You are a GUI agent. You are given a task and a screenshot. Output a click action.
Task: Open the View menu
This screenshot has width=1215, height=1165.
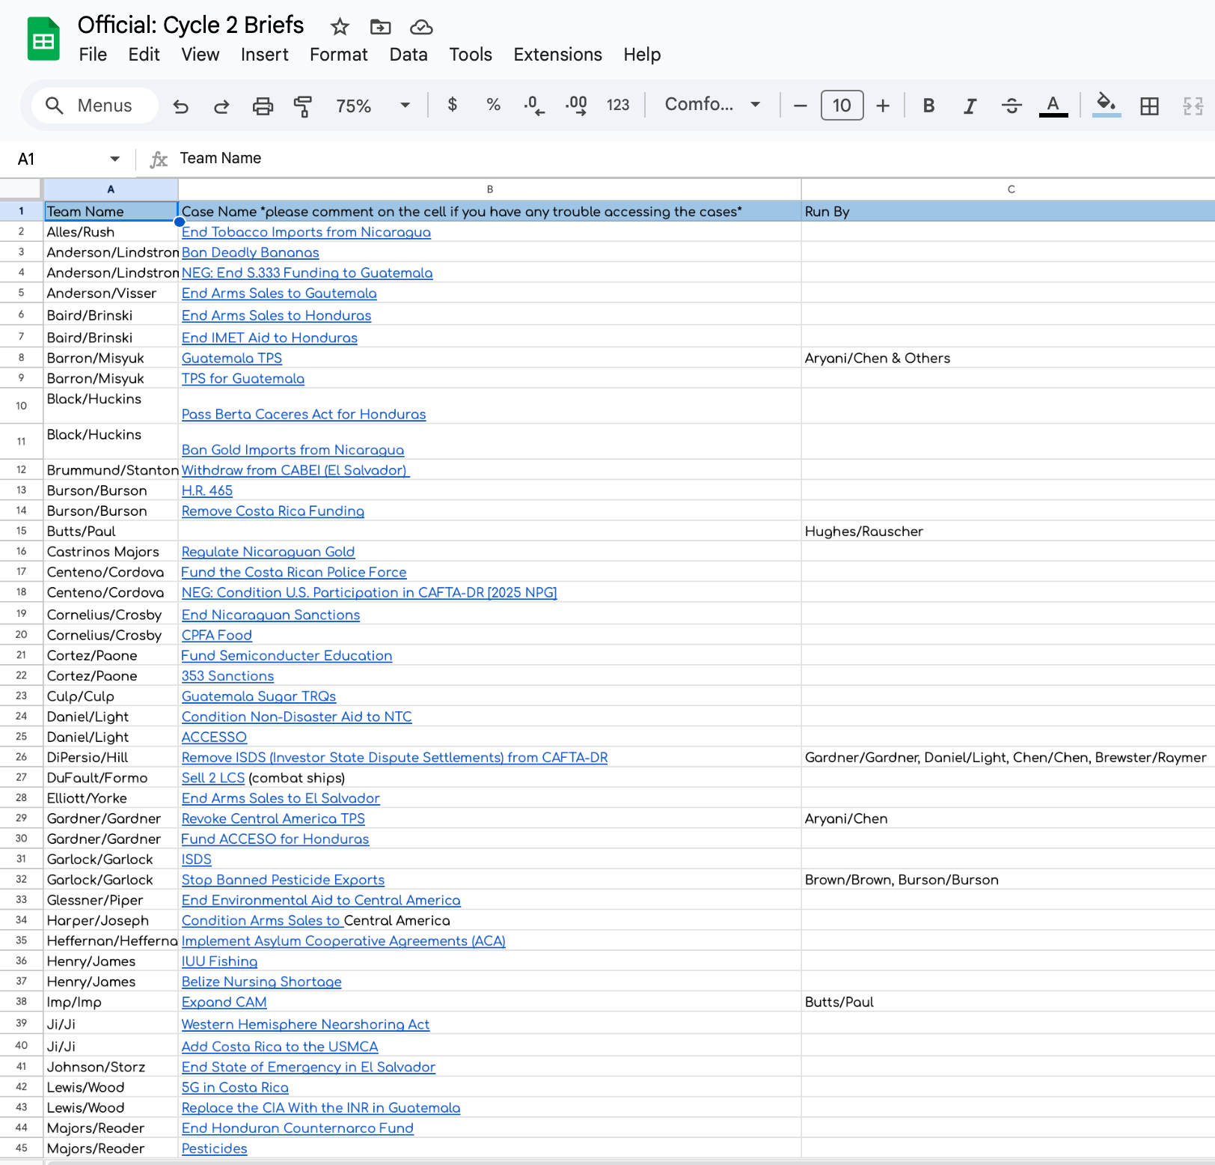click(x=201, y=55)
